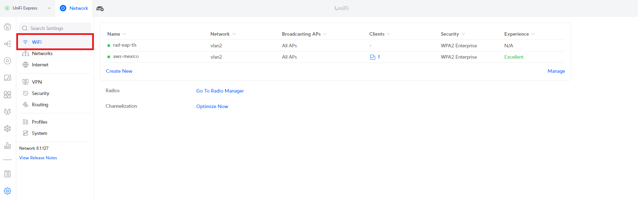638x202 pixels.
Task: Open the device management icon beside Network tab
Action: 100,8
